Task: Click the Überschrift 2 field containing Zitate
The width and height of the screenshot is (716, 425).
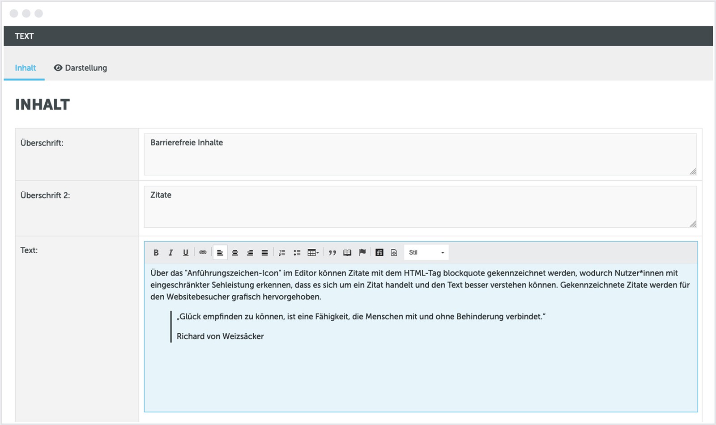Action: tap(420, 207)
